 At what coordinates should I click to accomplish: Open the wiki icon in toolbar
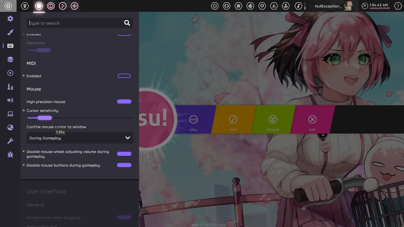tap(286, 6)
